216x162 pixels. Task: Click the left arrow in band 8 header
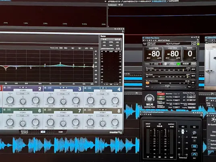(100, 110)
